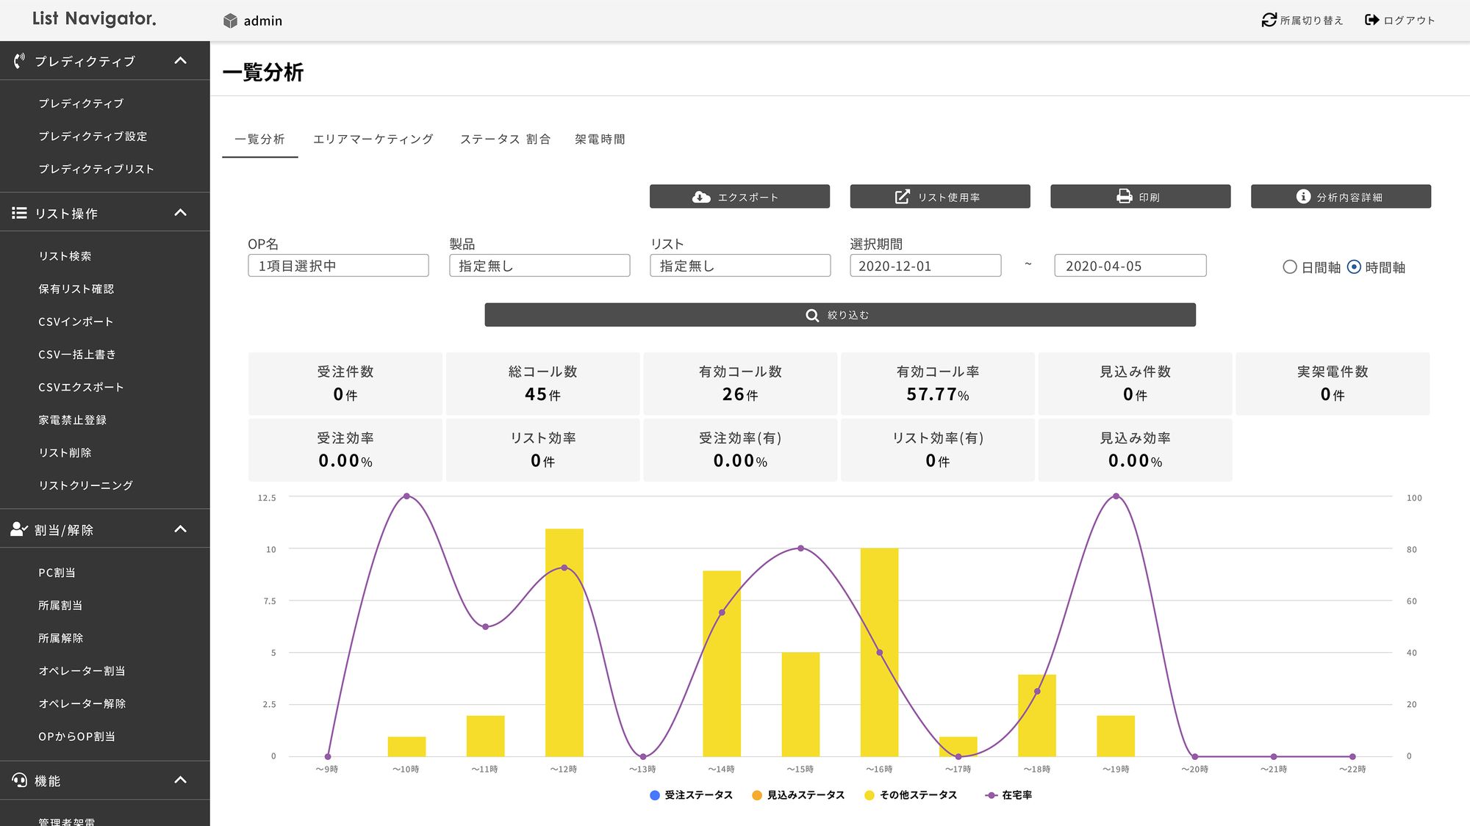Switch to the 一覧分析 tab
The image size is (1470, 826).
click(x=259, y=140)
